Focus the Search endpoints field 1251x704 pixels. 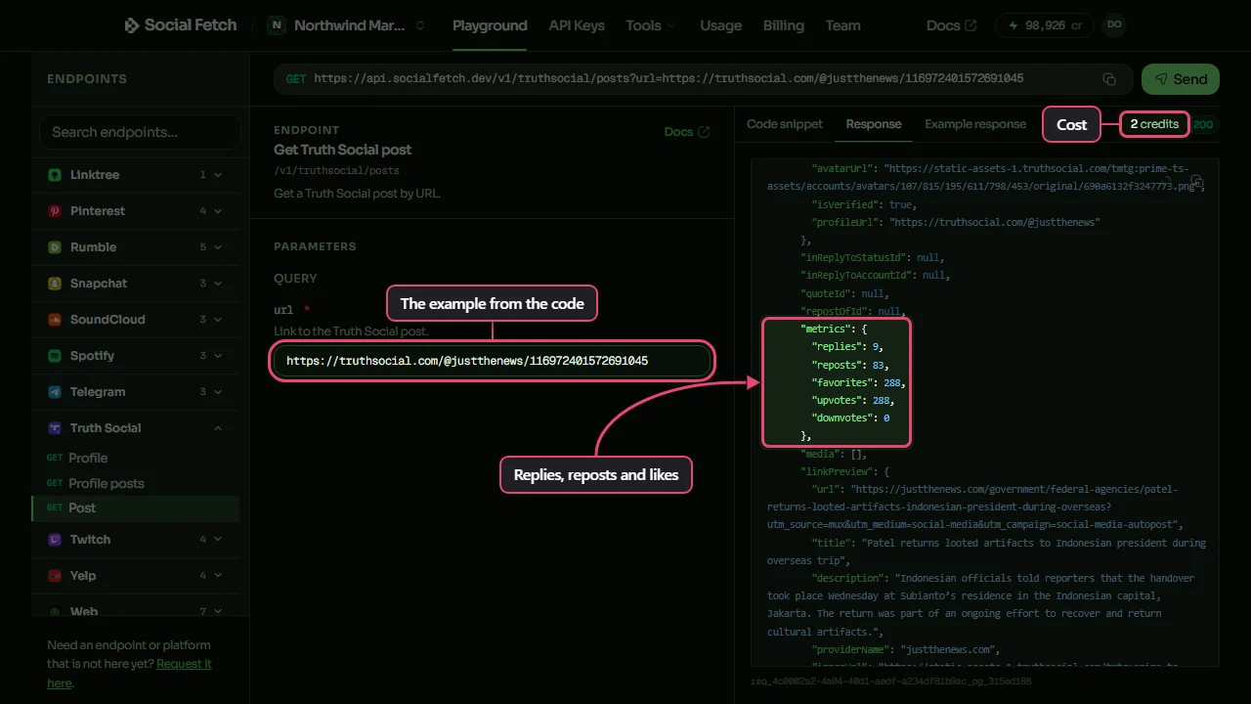tap(140, 132)
